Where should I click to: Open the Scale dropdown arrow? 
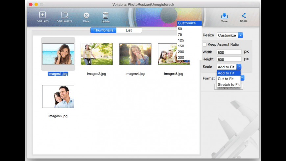point(239,67)
